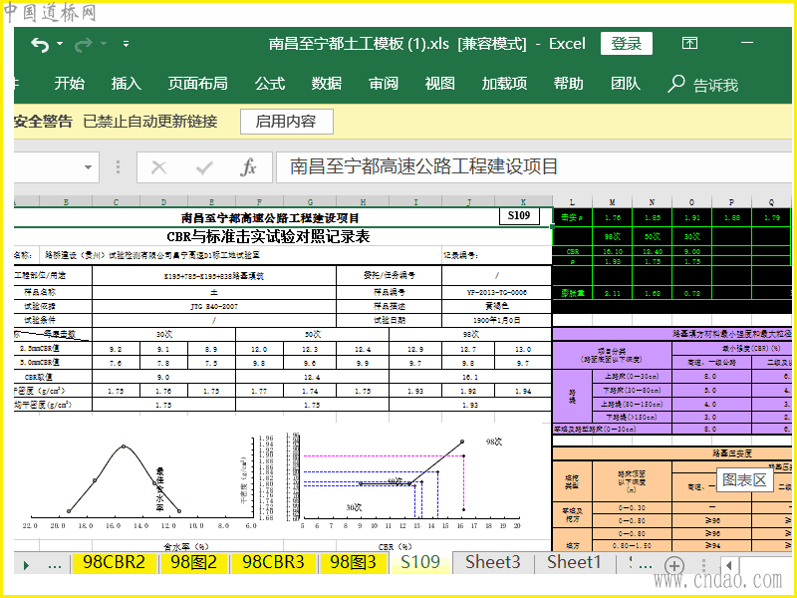Click the Insert Function fx icon
This screenshot has width=797, height=598.
click(x=248, y=167)
